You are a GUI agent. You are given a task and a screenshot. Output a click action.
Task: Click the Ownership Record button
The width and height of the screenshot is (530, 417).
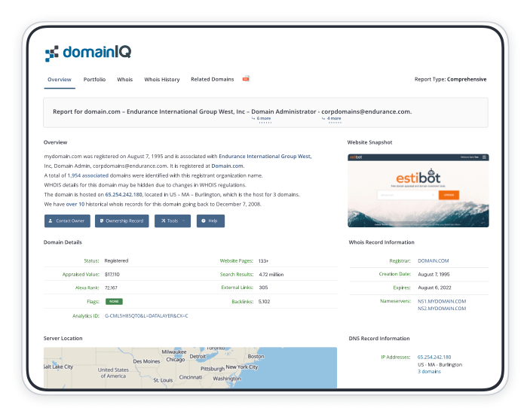(x=122, y=221)
